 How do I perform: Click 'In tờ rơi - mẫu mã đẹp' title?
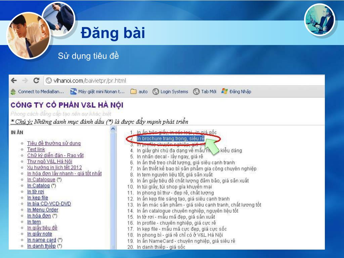click(176, 217)
